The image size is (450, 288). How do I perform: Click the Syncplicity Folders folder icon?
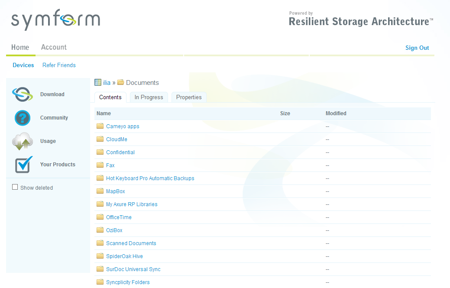pyautogui.click(x=100, y=282)
